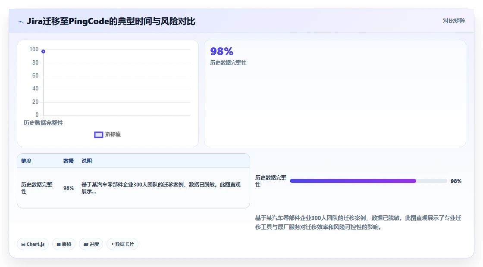This screenshot has width=483, height=267.
Task: Click the square icon in 表格 tag
Action: 59,244
